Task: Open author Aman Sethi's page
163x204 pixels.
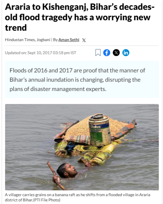Action: click(x=69, y=40)
